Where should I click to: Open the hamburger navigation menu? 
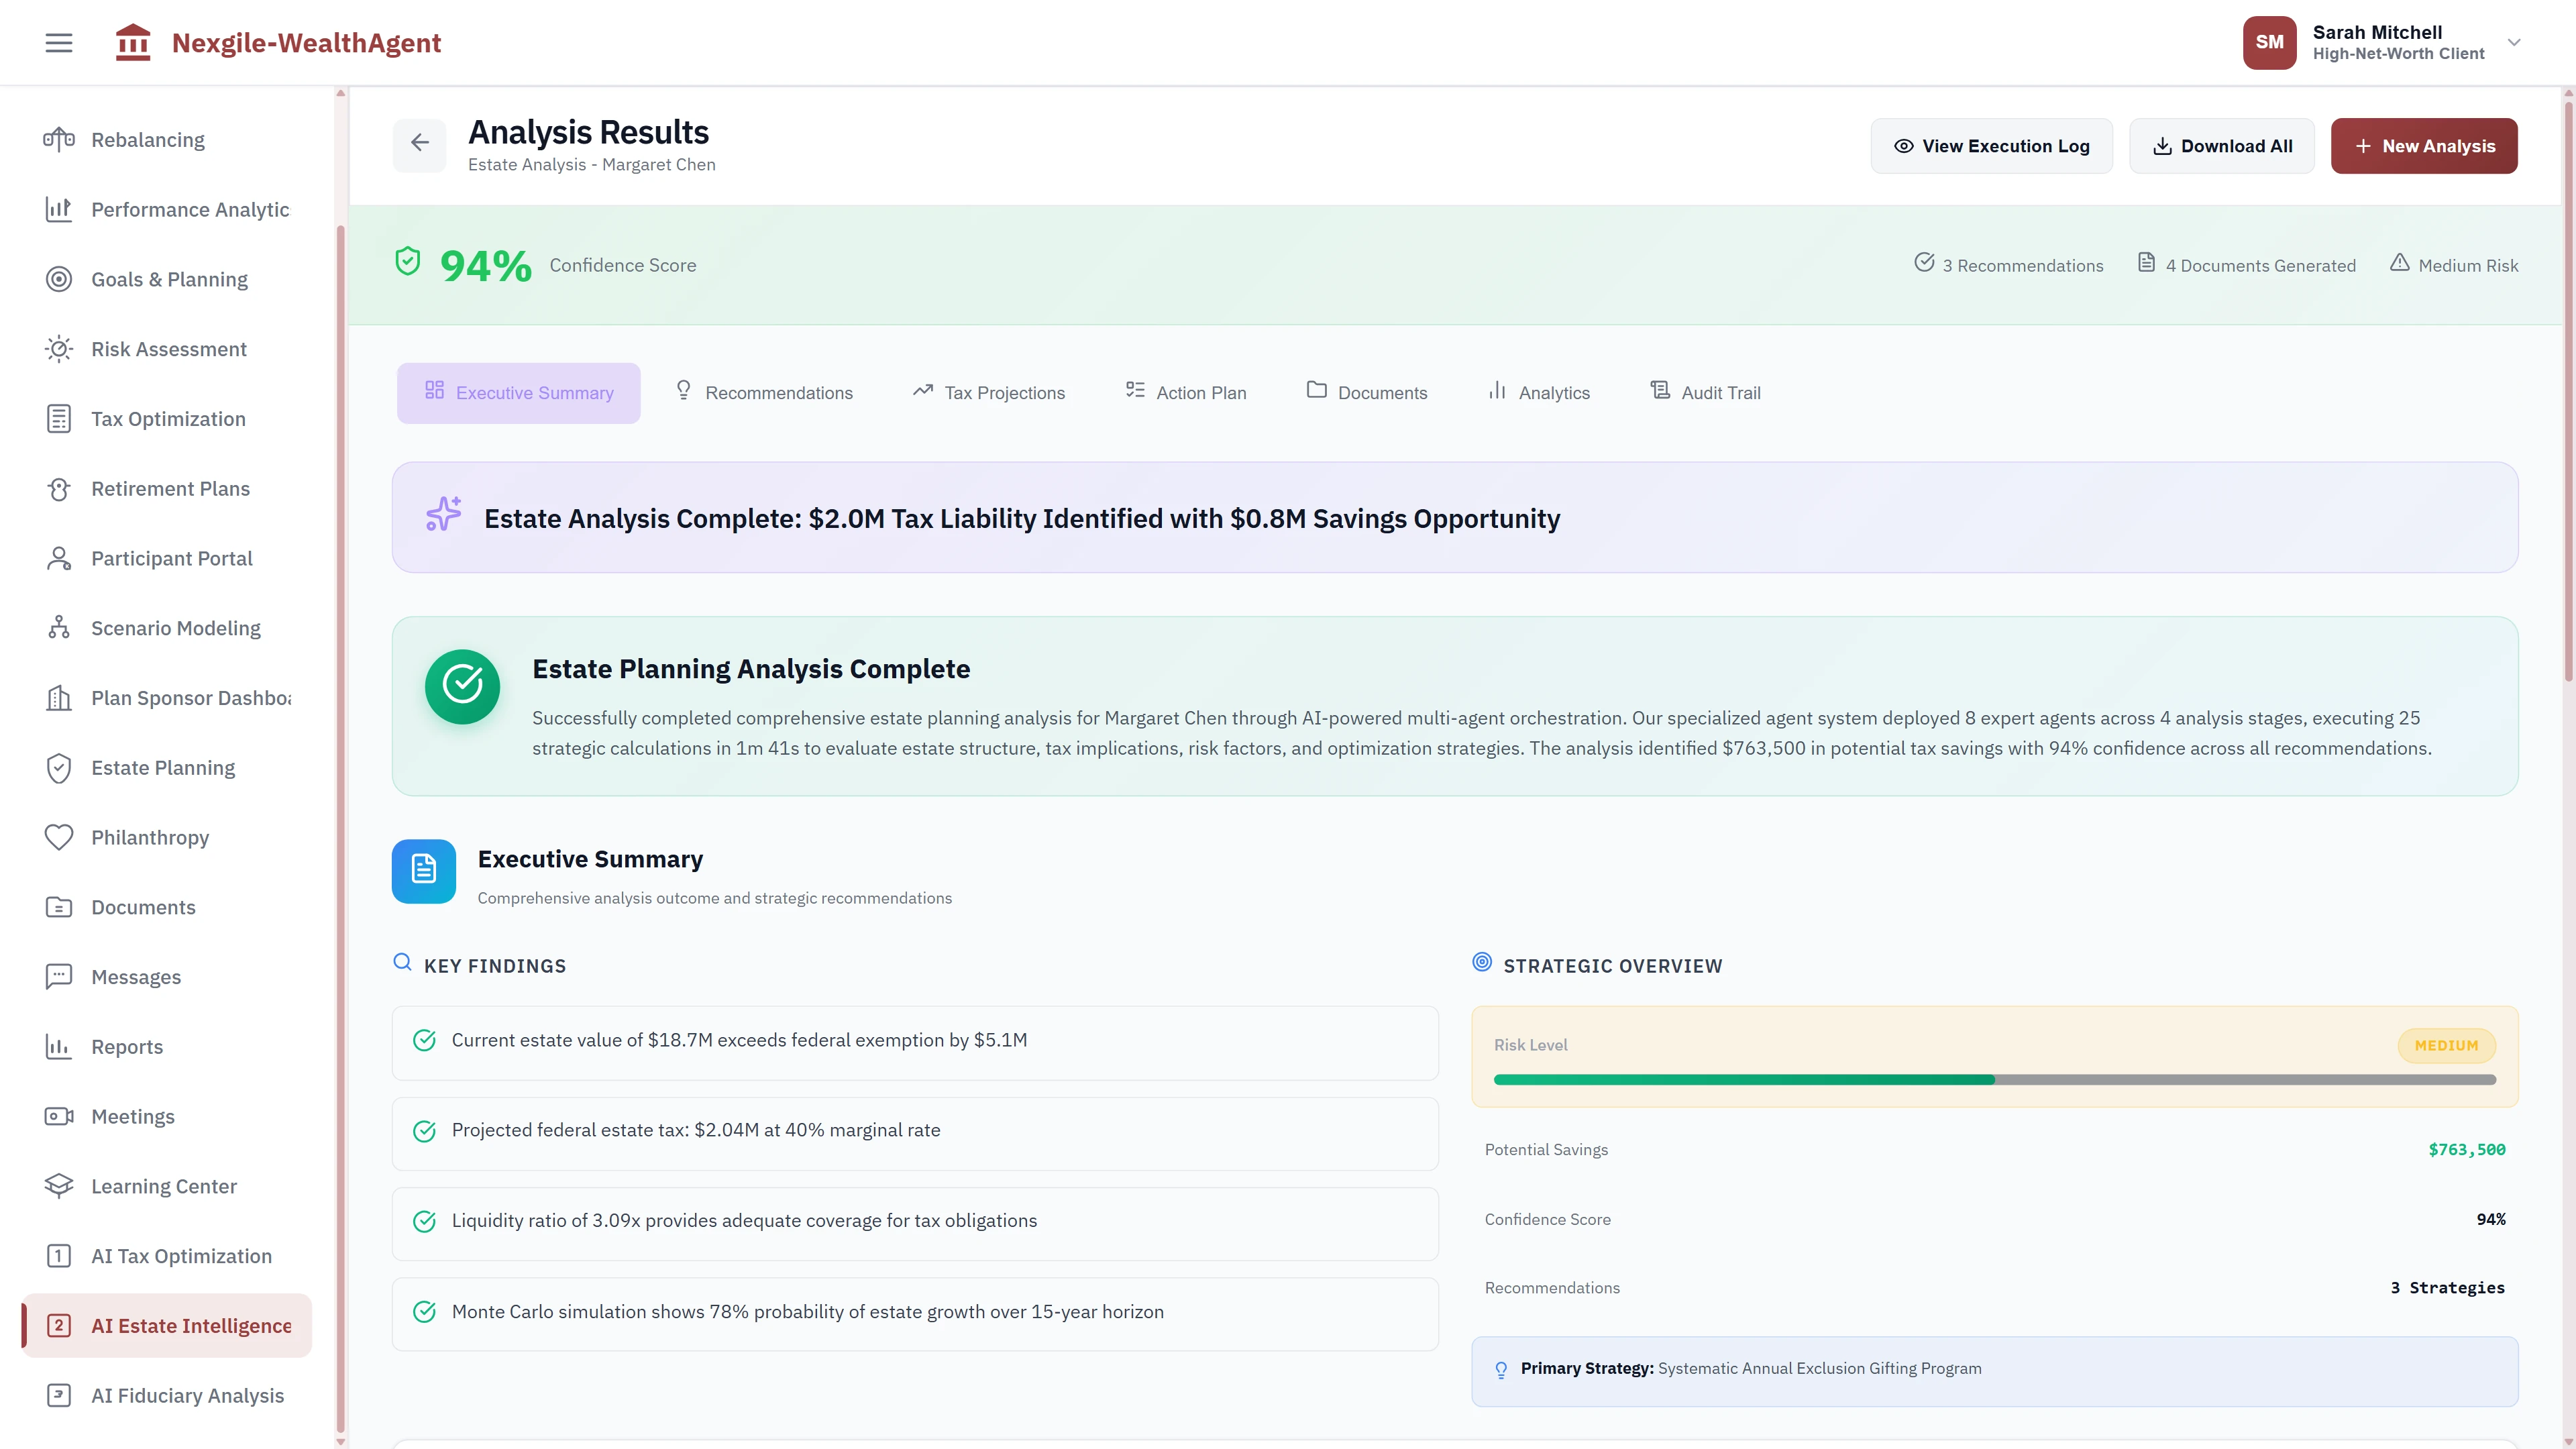click(58, 42)
